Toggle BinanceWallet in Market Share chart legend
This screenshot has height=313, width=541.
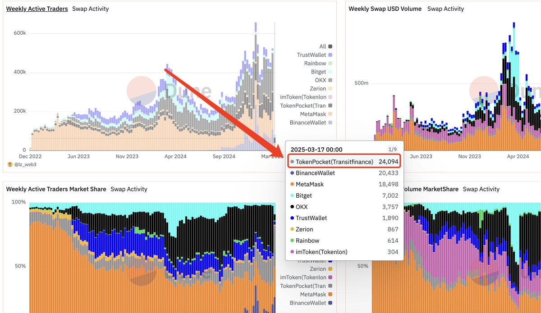pos(311,303)
